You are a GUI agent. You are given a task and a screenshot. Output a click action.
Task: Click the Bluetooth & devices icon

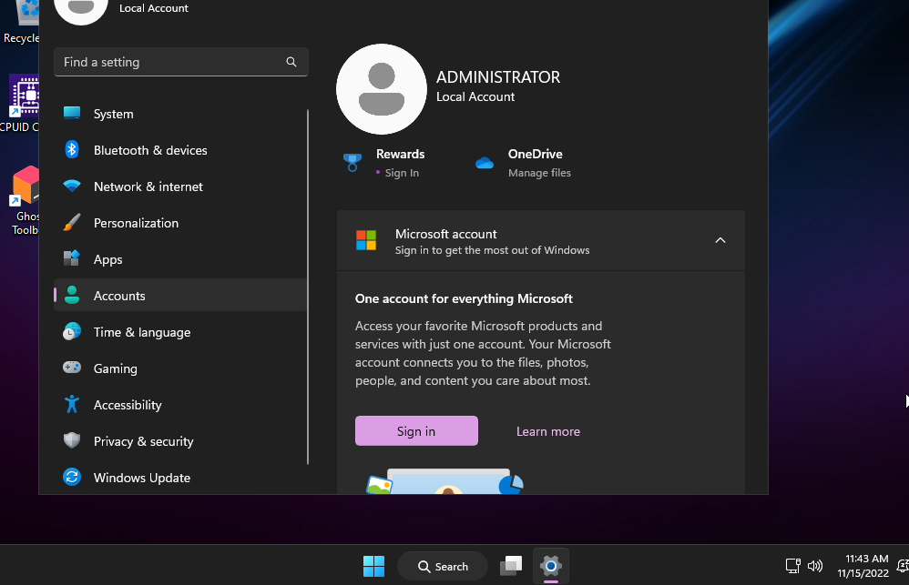[72, 150]
